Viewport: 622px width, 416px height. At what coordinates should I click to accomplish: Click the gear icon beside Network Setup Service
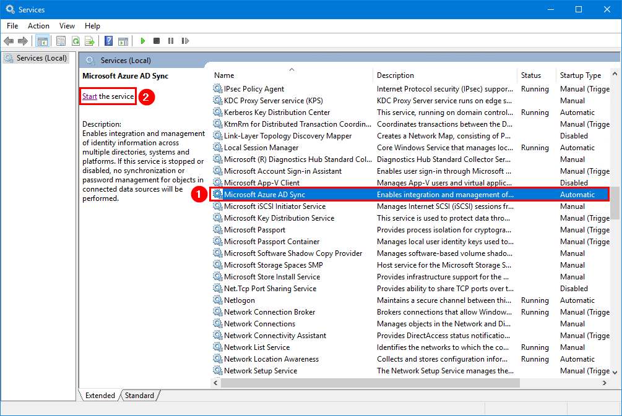pos(217,371)
